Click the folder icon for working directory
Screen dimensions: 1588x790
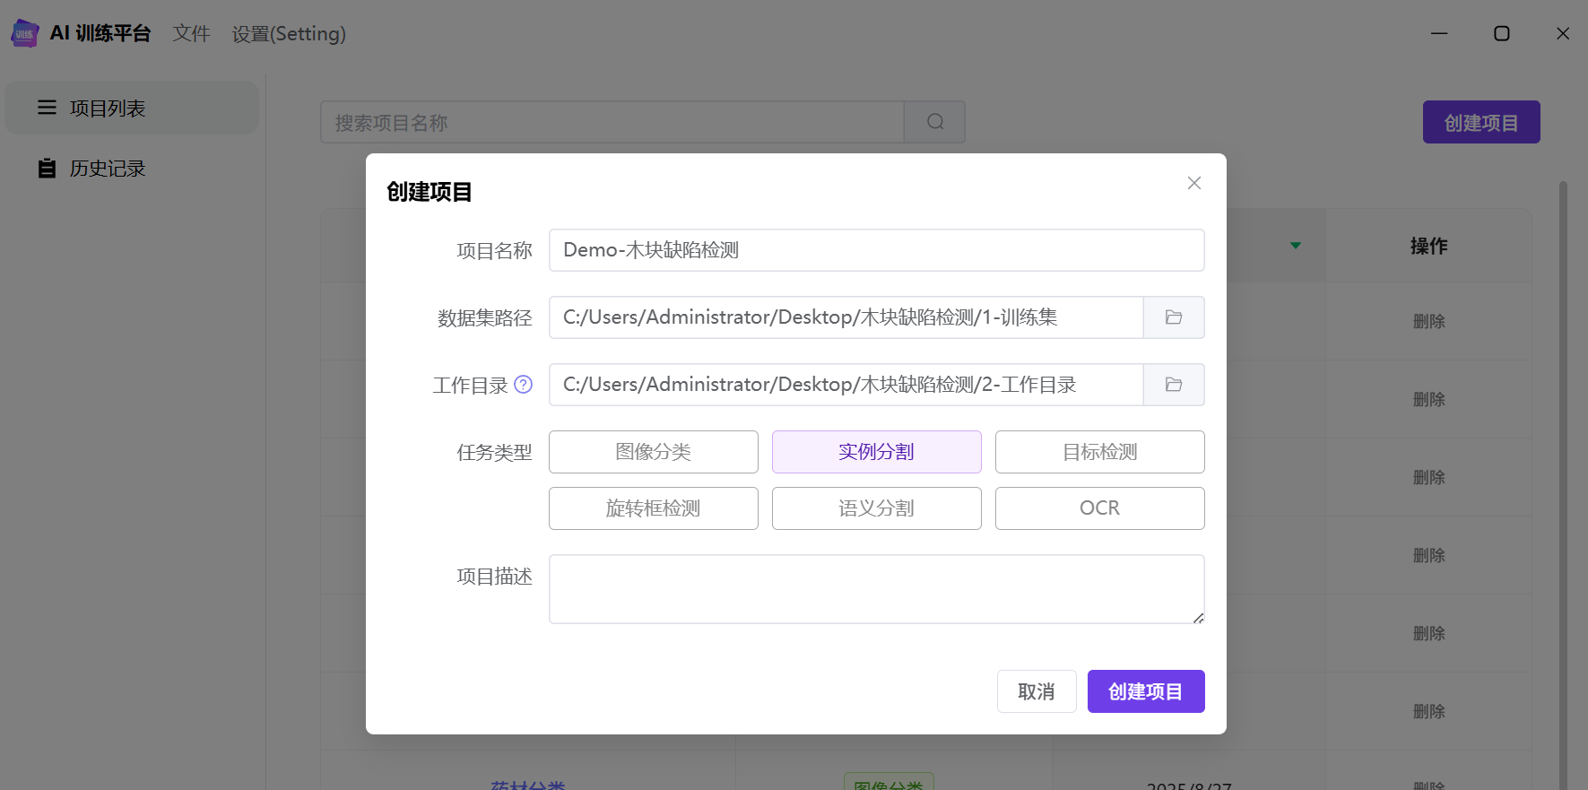pyautogui.click(x=1173, y=385)
